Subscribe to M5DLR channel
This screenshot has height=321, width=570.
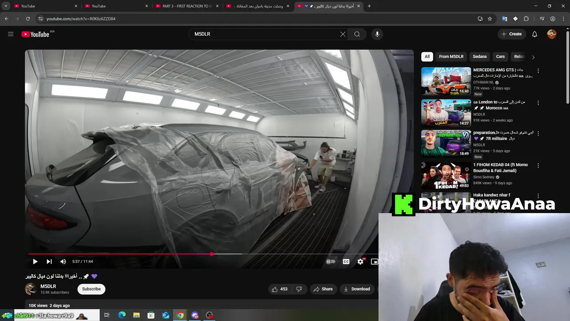[91, 289]
